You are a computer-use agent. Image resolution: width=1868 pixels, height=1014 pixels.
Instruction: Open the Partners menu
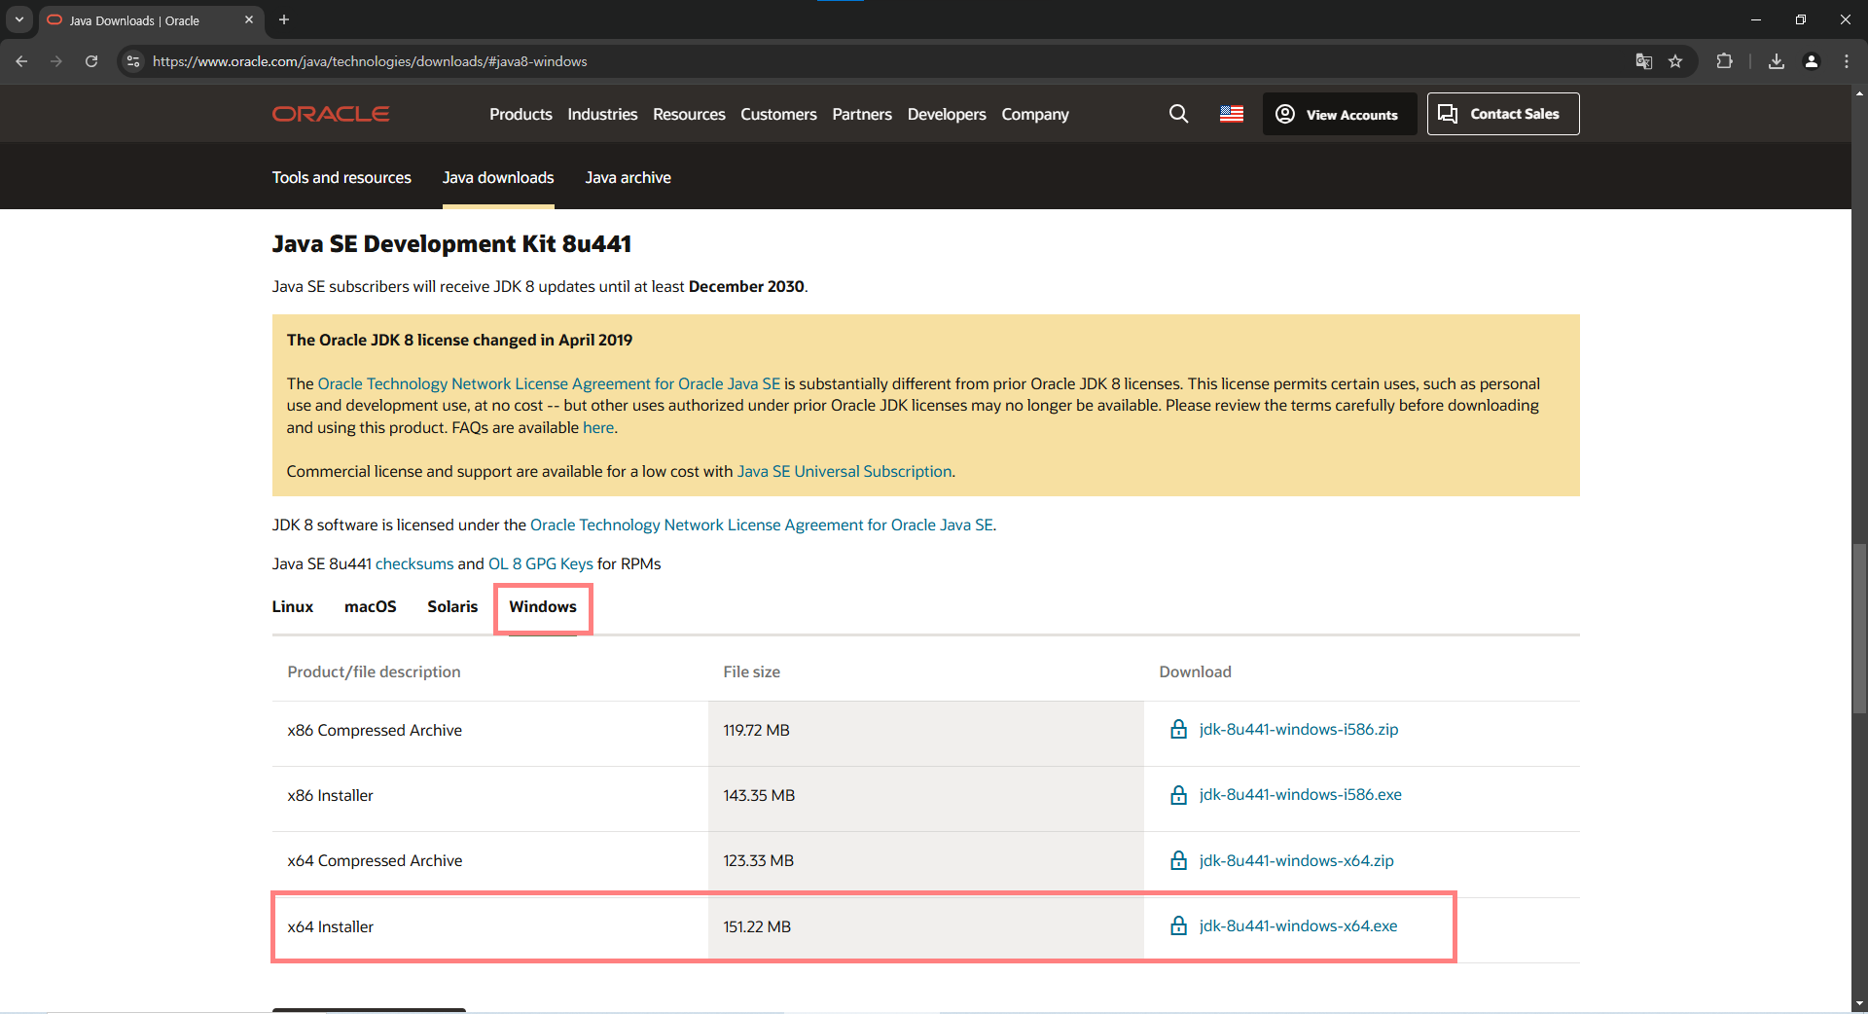(x=862, y=114)
